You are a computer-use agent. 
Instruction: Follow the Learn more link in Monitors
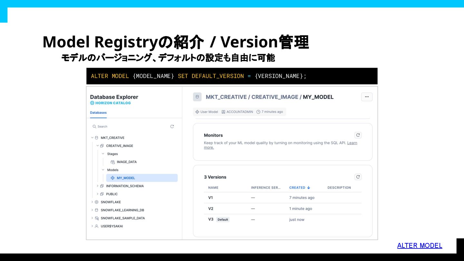pos(352,143)
